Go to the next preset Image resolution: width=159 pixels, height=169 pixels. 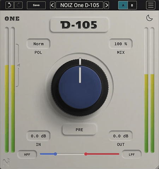tap(106, 5)
